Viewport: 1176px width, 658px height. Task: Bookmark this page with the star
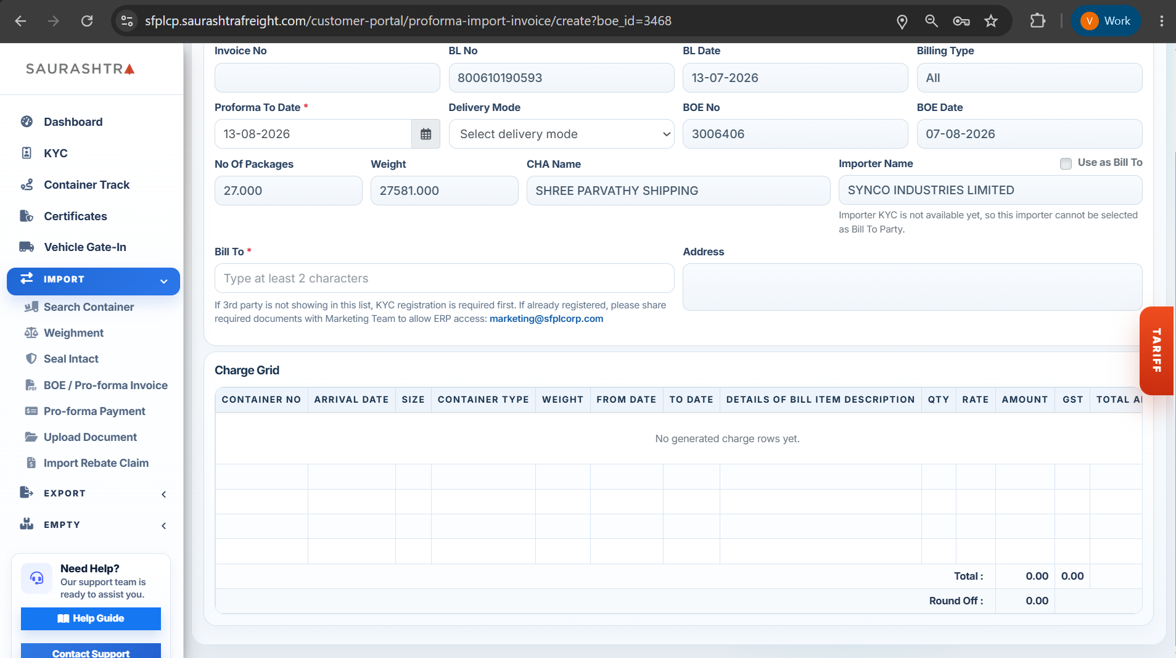pyautogui.click(x=991, y=21)
